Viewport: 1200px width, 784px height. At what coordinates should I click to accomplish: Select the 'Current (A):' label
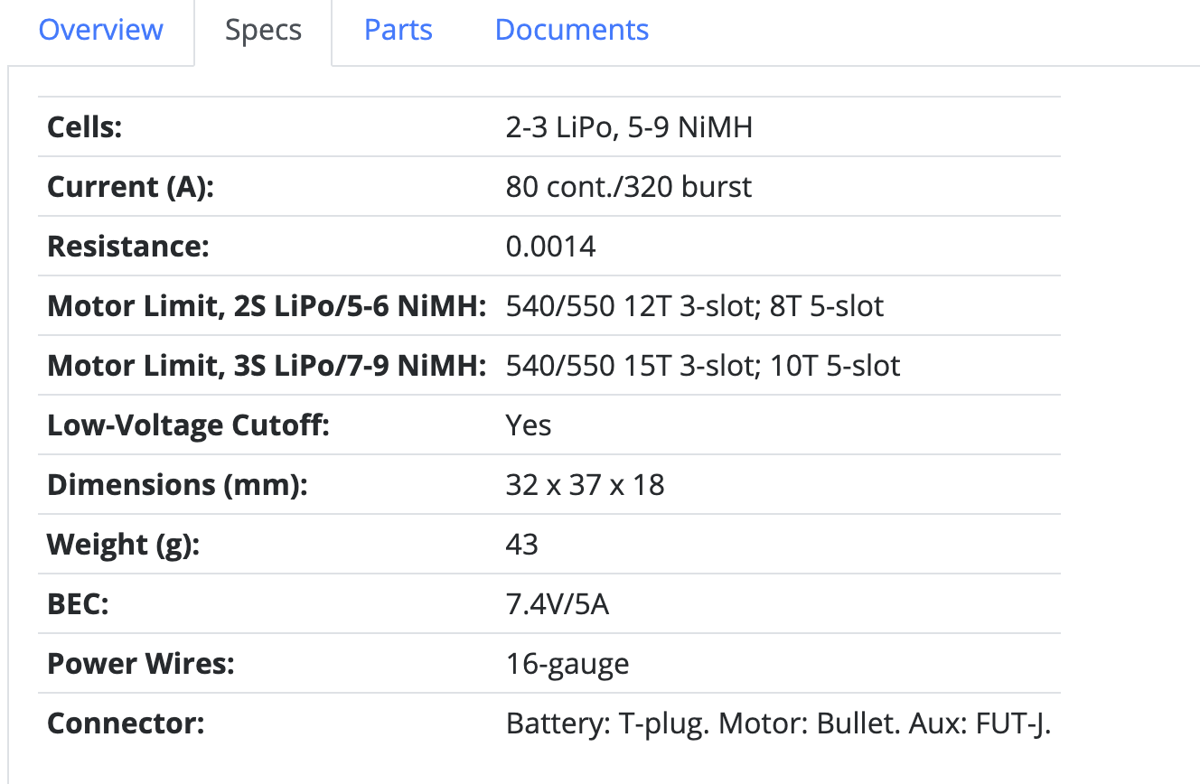pyautogui.click(x=130, y=187)
